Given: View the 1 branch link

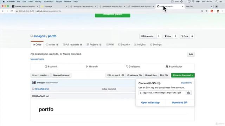Looking at the screenshot, I should (x=92, y=66).
